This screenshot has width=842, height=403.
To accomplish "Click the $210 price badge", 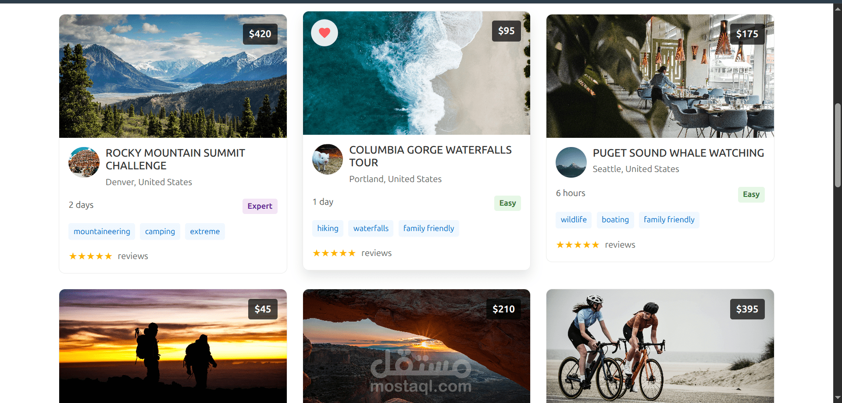I will (x=503, y=309).
